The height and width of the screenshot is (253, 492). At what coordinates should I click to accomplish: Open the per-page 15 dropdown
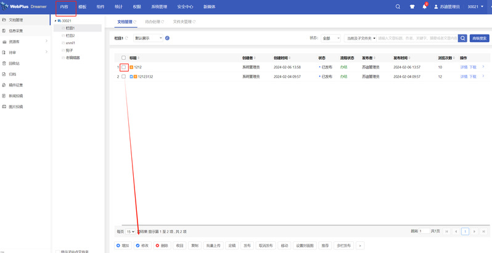coord(130,231)
